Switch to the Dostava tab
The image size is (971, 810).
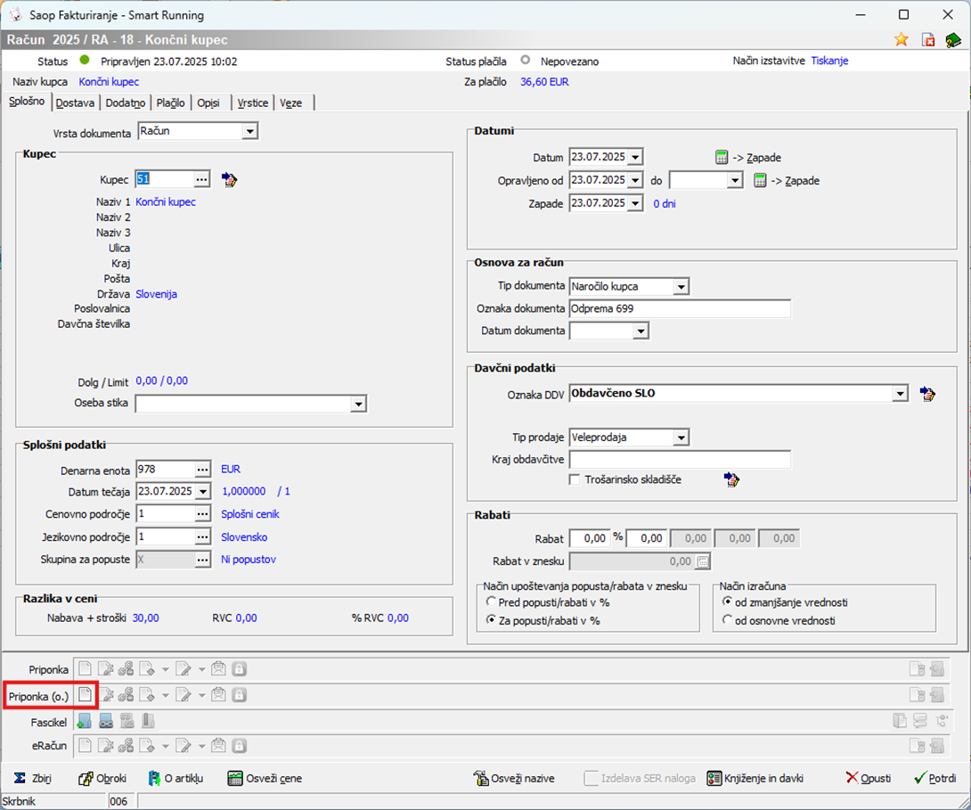coord(75,103)
